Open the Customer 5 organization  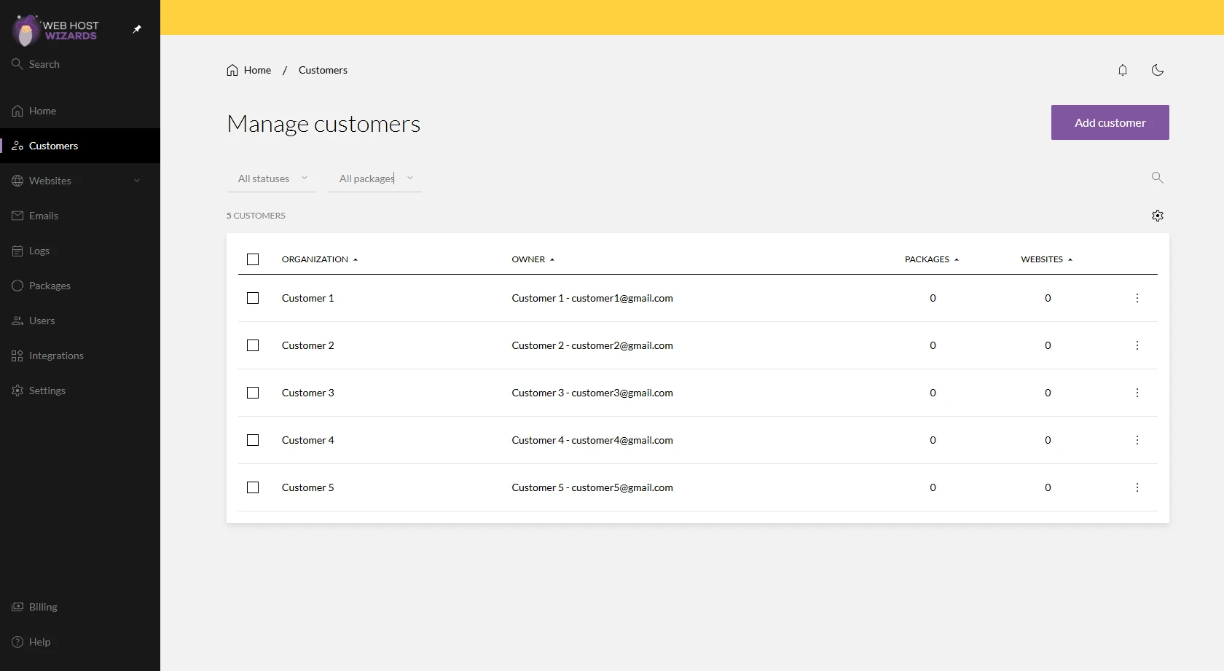(x=307, y=487)
